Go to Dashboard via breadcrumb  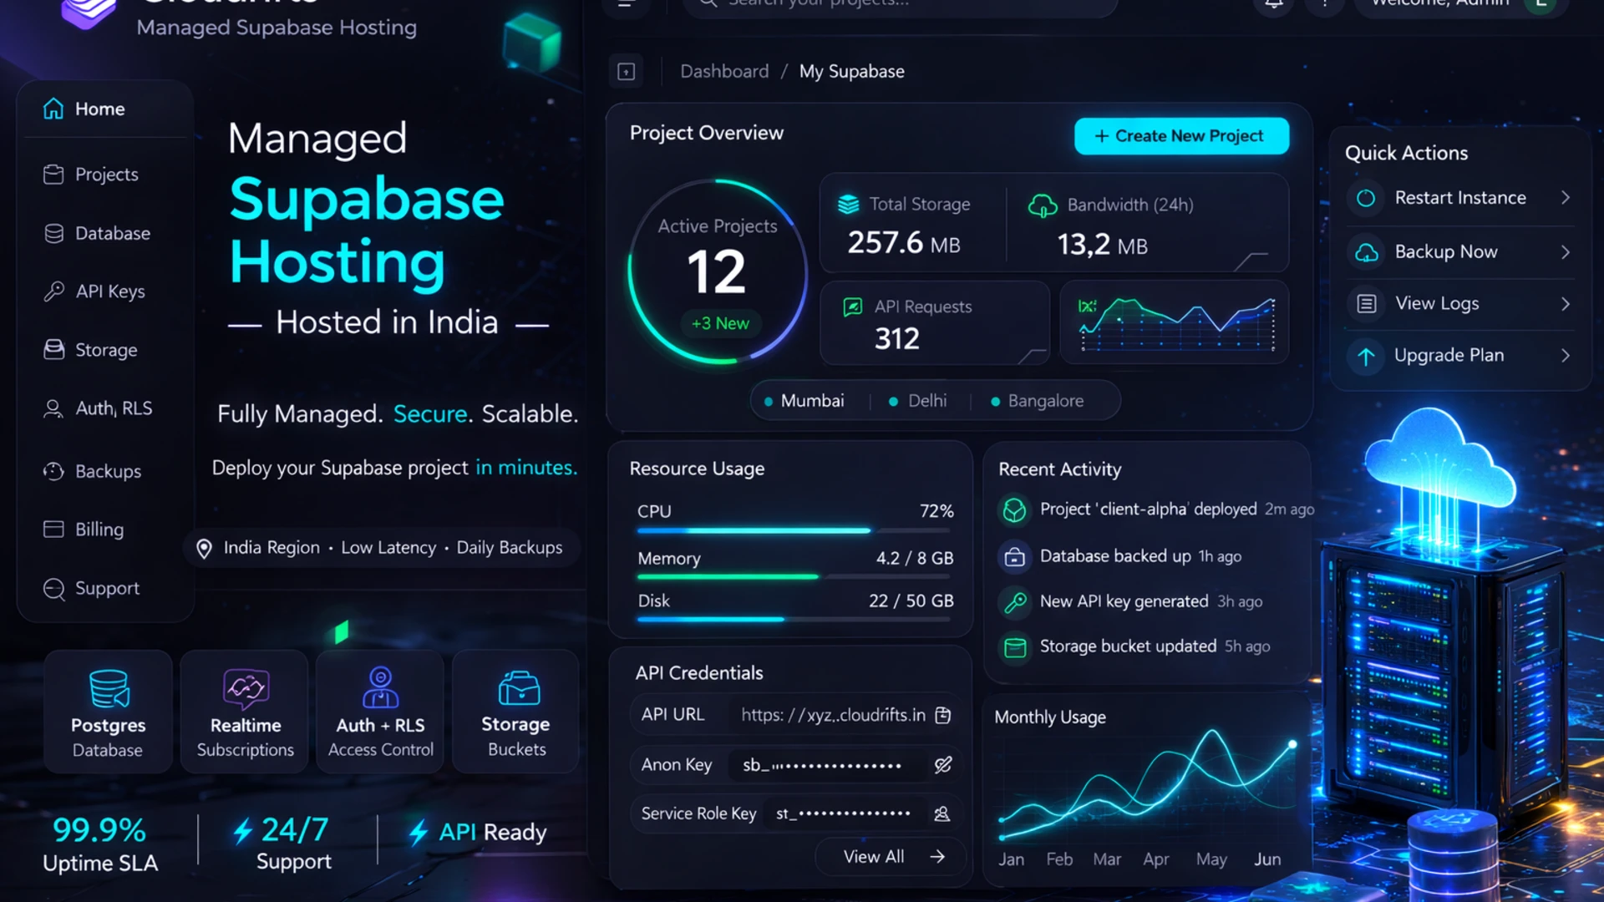click(723, 71)
